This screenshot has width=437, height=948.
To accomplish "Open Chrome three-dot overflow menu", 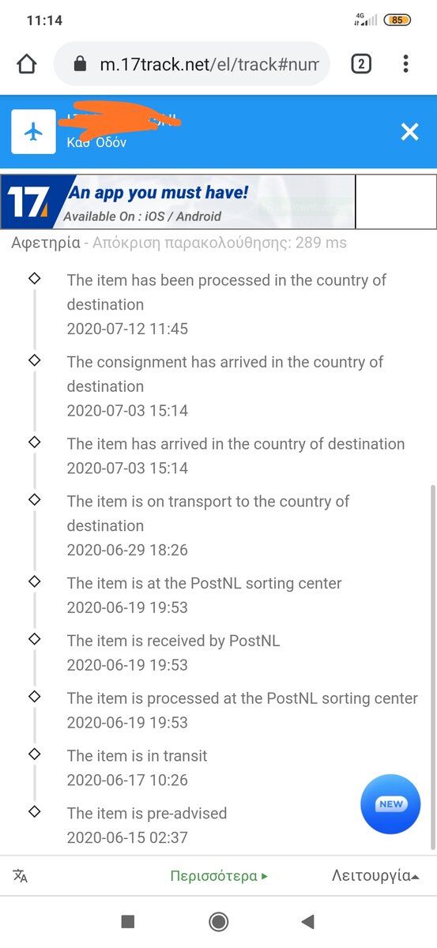I will pyautogui.click(x=405, y=64).
